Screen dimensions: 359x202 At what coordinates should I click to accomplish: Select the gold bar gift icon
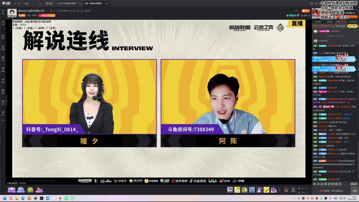[267, 189]
